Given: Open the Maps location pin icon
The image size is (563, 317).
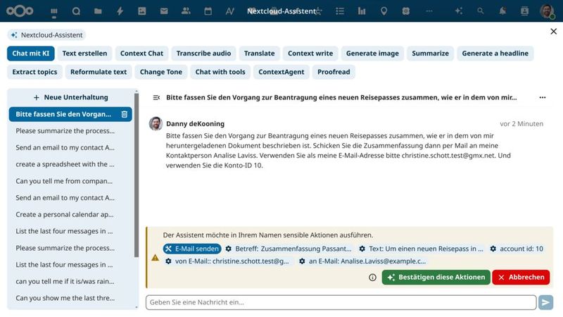Looking at the screenshot, I should [x=384, y=11].
